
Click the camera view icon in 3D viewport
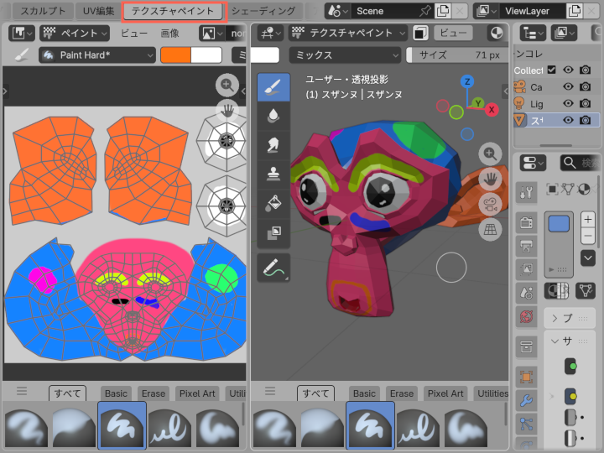(x=490, y=204)
